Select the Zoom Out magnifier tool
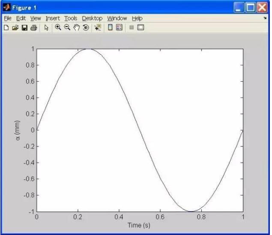The image size is (272, 235). coord(68,27)
